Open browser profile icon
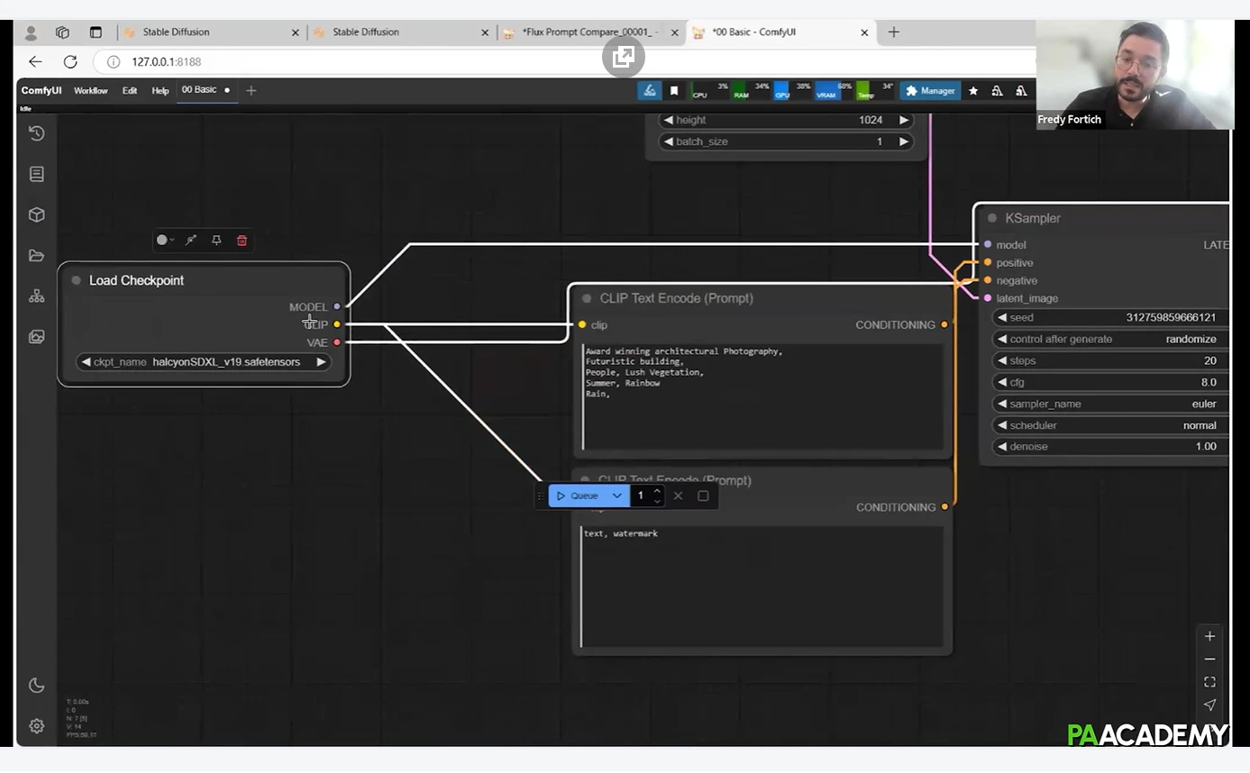The image size is (1250, 773). pos(31,32)
